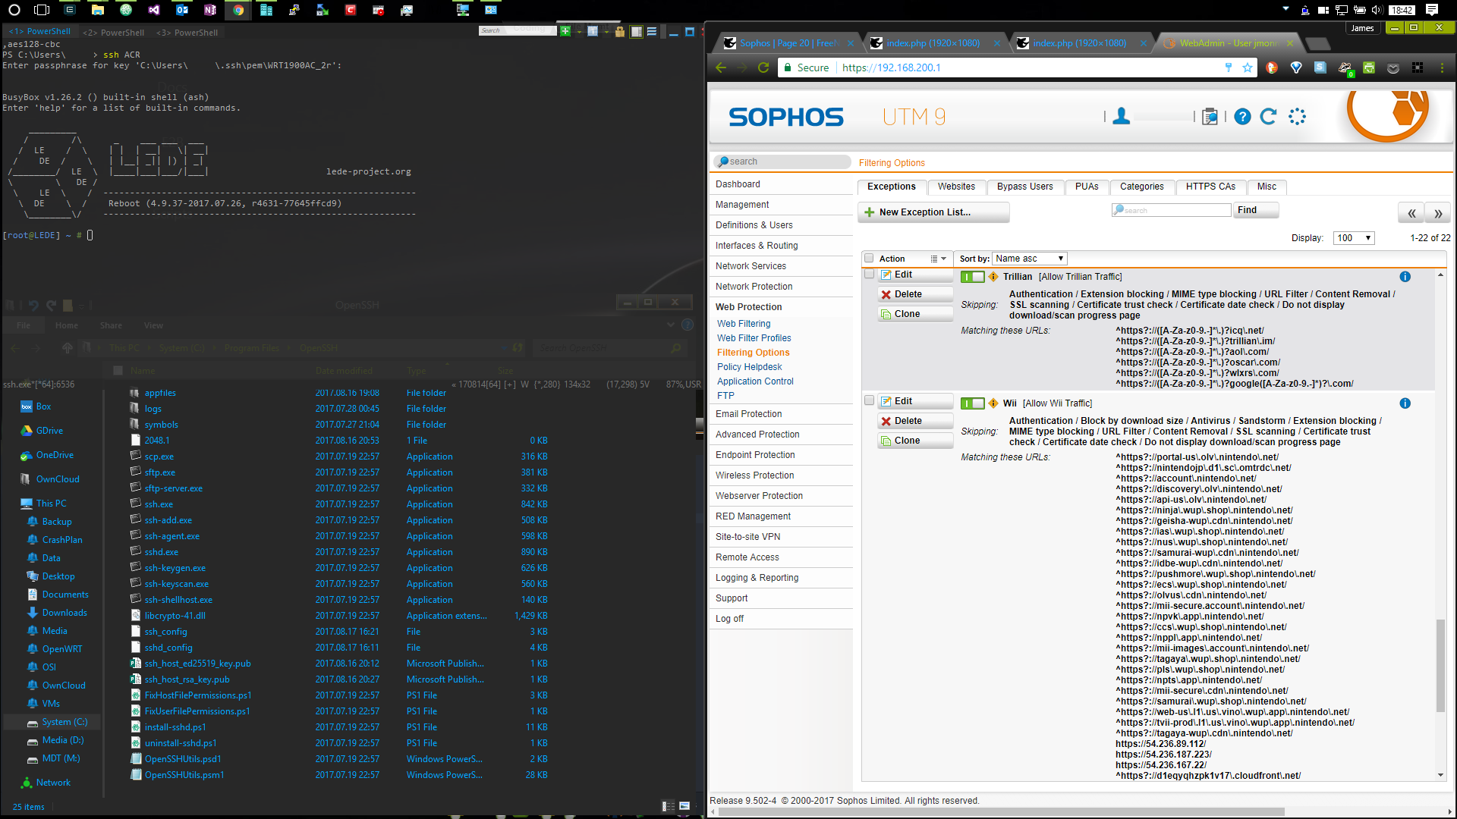1457x819 pixels.
Task: Click the Chrome icon in the taskbar
Action: [x=238, y=10]
